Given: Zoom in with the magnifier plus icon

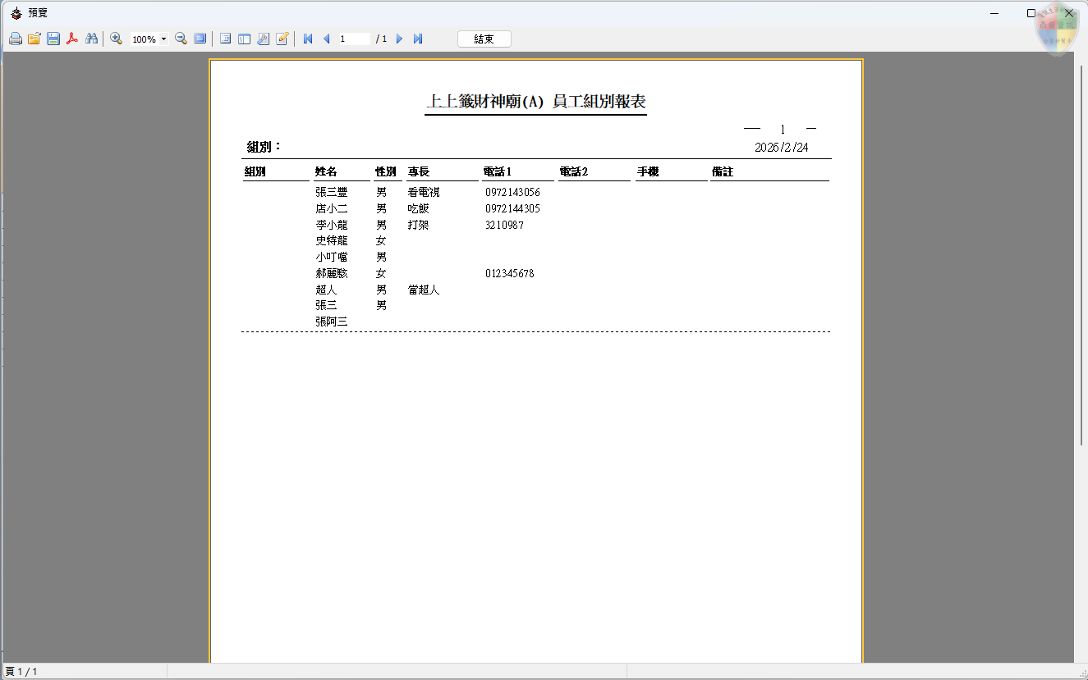Looking at the screenshot, I should click(x=116, y=38).
